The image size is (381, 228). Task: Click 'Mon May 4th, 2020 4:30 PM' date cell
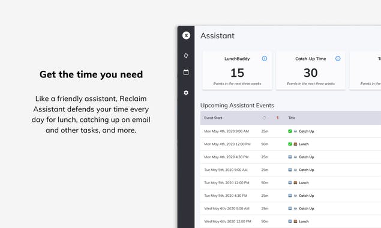[226, 157]
